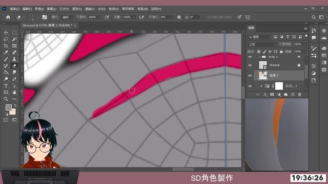The width and height of the screenshot is (328, 184).
Task: Select the Path Selection tool
Action: click(x=14, y=86)
